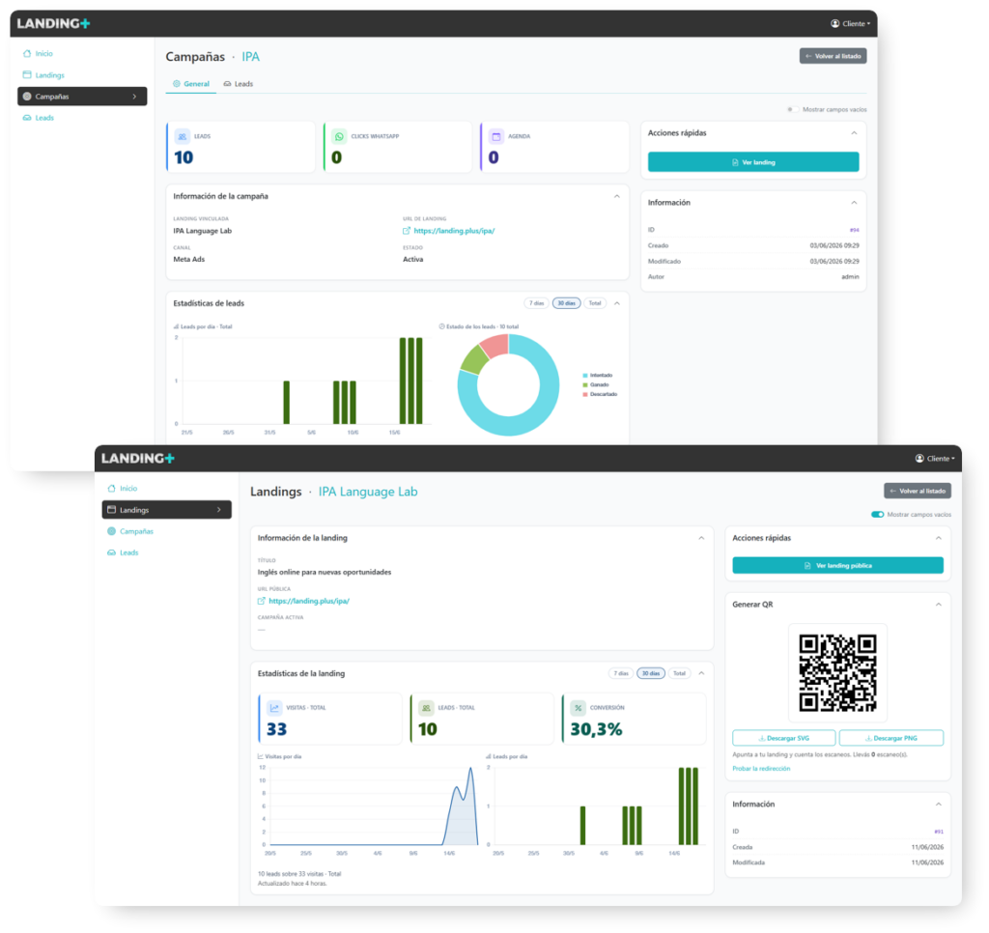989x933 pixels.
Task: Open Campañas menu item in Campañas window sidebar
Action: (x=82, y=97)
